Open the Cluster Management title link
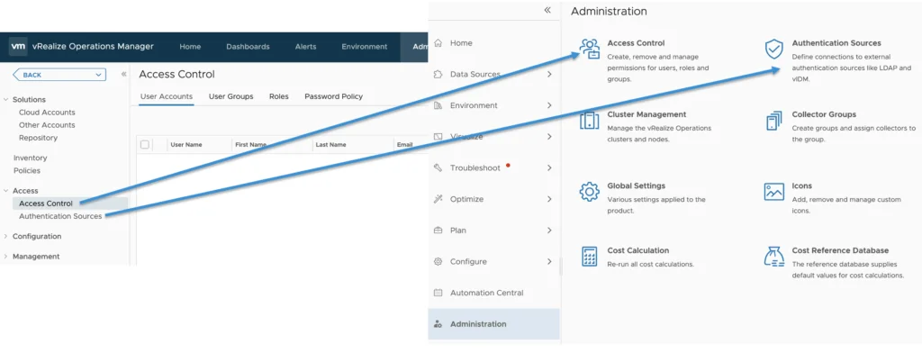This screenshot has width=922, height=353. coord(646,114)
